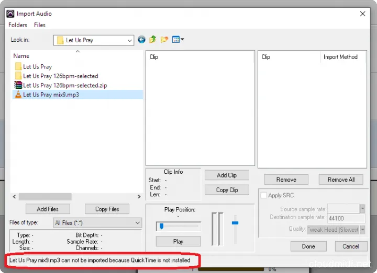Screen dimensions: 377x273
Task: Click the back navigation arrow icon
Action: [141, 40]
